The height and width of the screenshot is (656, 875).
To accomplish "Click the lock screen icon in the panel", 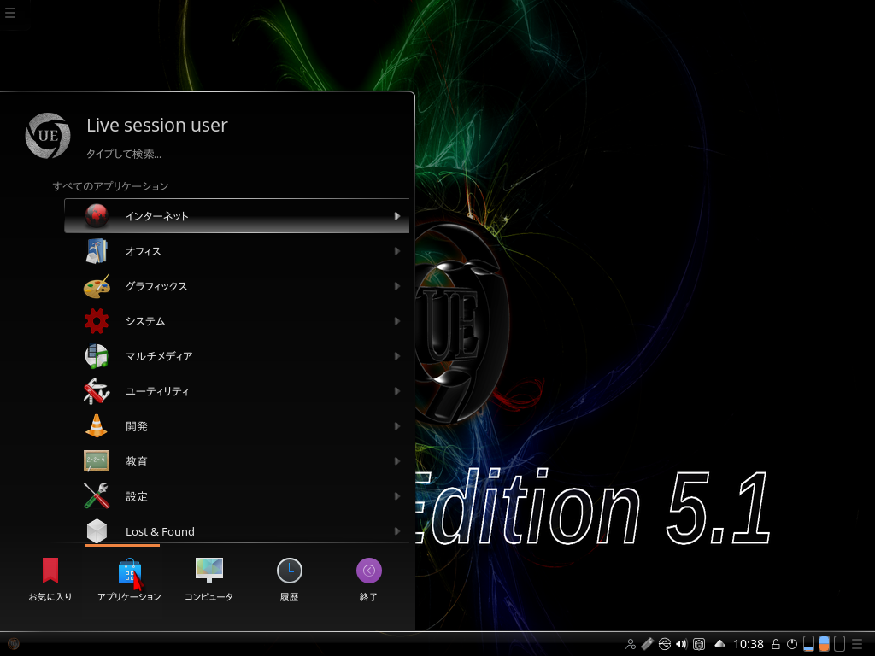I will [x=776, y=644].
